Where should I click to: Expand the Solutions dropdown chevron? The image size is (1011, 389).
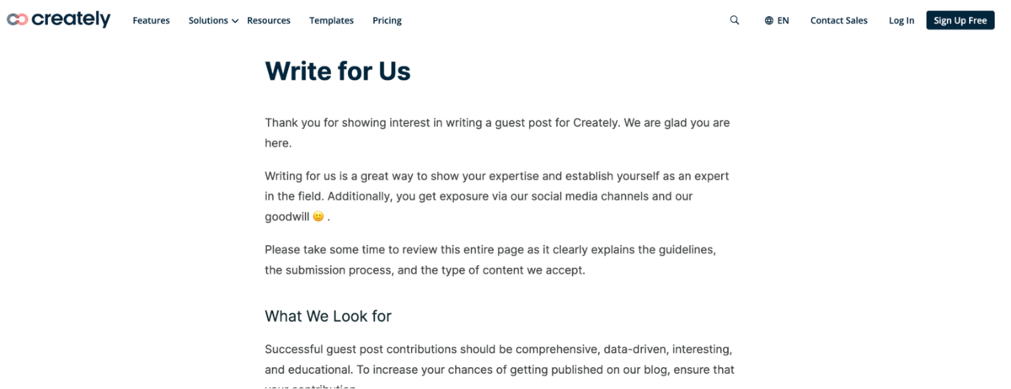235,21
